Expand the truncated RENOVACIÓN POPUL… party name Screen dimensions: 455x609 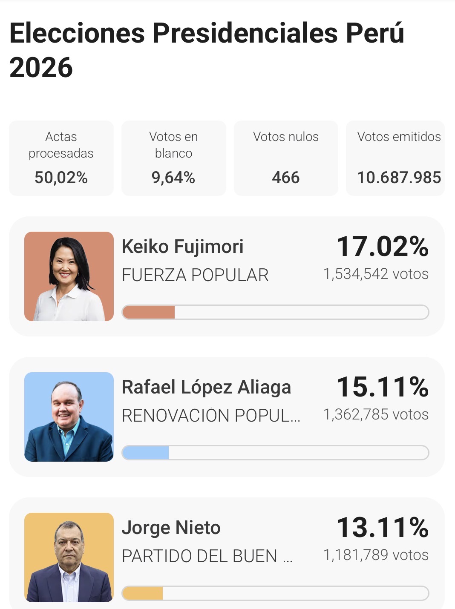[x=211, y=416]
